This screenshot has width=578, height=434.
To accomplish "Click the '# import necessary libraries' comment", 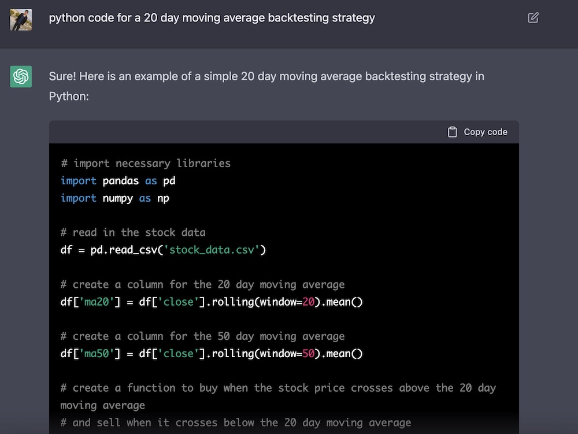I will coord(145,164).
